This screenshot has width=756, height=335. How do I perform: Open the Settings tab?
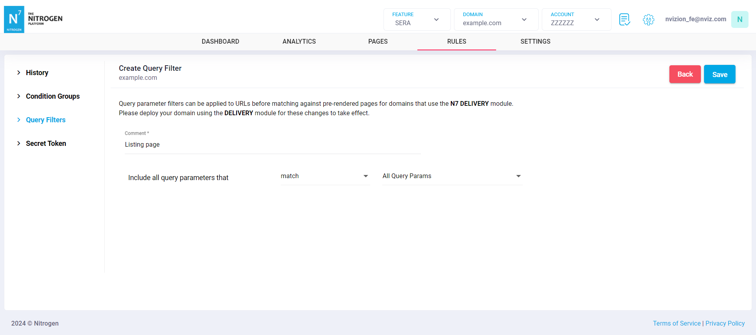click(x=535, y=42)
